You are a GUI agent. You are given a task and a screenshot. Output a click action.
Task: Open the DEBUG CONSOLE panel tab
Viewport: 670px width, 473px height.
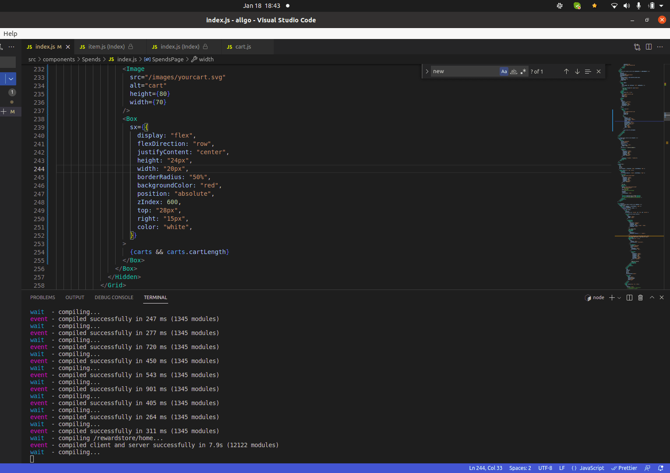[x=114, y=297]
